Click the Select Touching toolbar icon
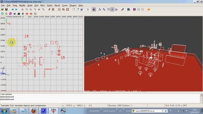The width and height of the screenshot is (203, 114). coord(49,9)
